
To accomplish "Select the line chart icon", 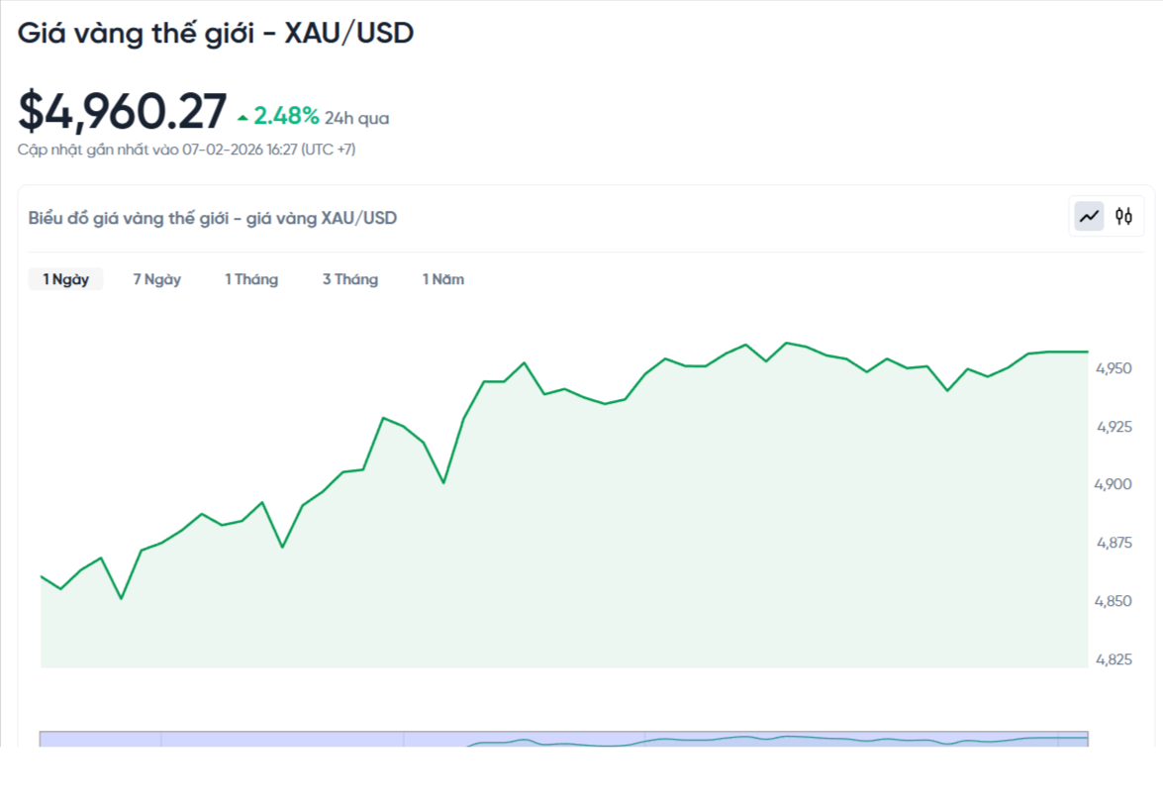I will click(x=1087, y=216).
